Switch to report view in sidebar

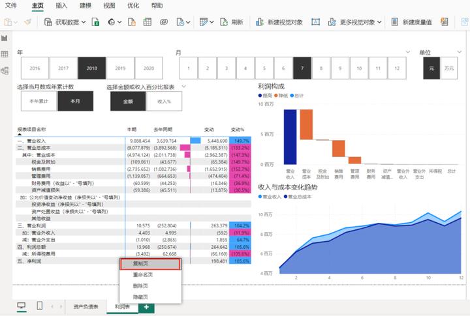point(5,38)
